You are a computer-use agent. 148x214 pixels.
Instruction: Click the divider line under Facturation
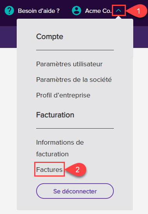75,128
